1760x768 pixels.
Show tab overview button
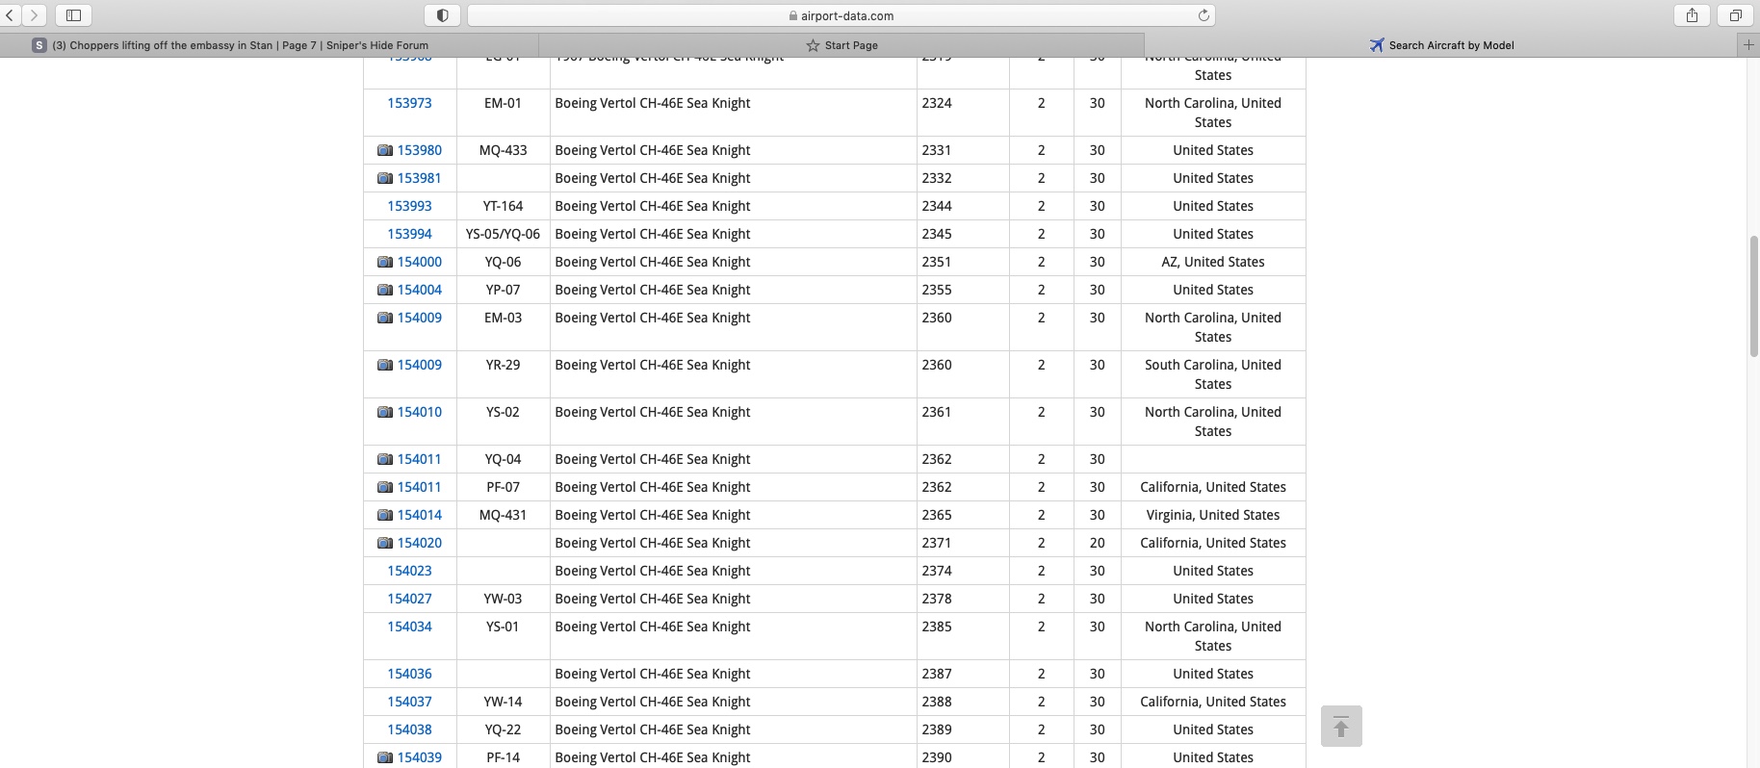1735,15
